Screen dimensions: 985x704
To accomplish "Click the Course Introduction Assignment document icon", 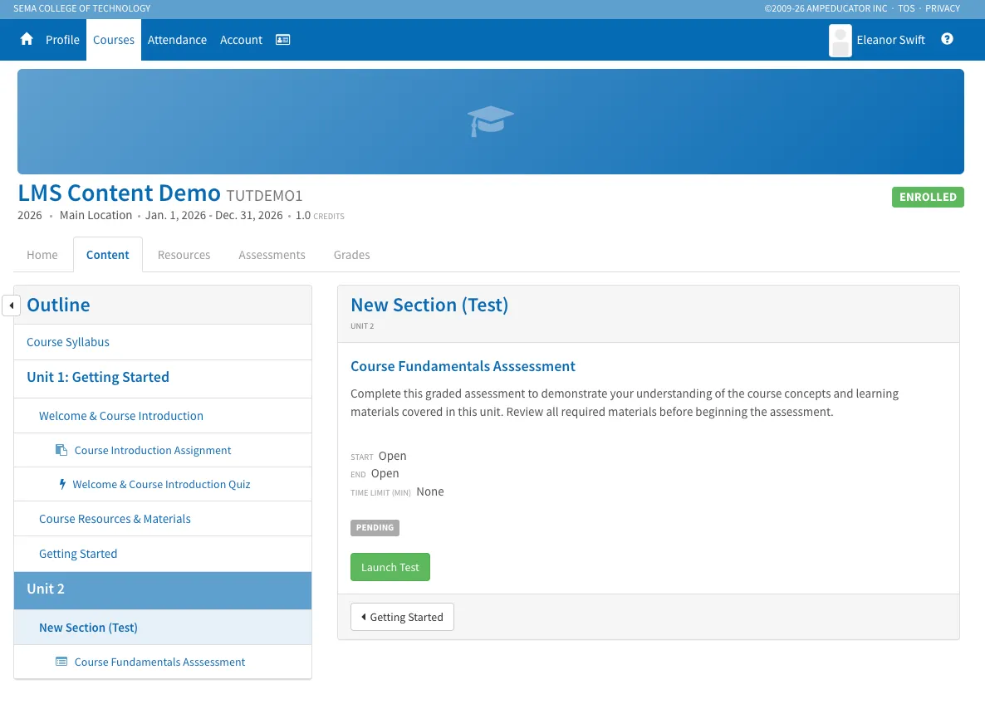I will click(61, 450).
